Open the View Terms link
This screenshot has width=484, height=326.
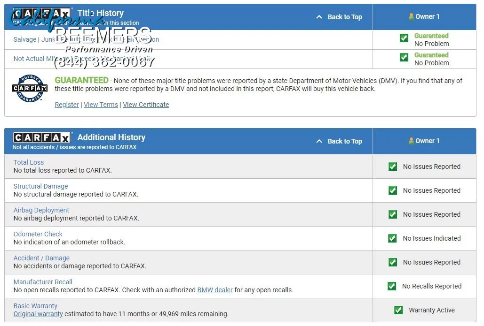(101, 105)
